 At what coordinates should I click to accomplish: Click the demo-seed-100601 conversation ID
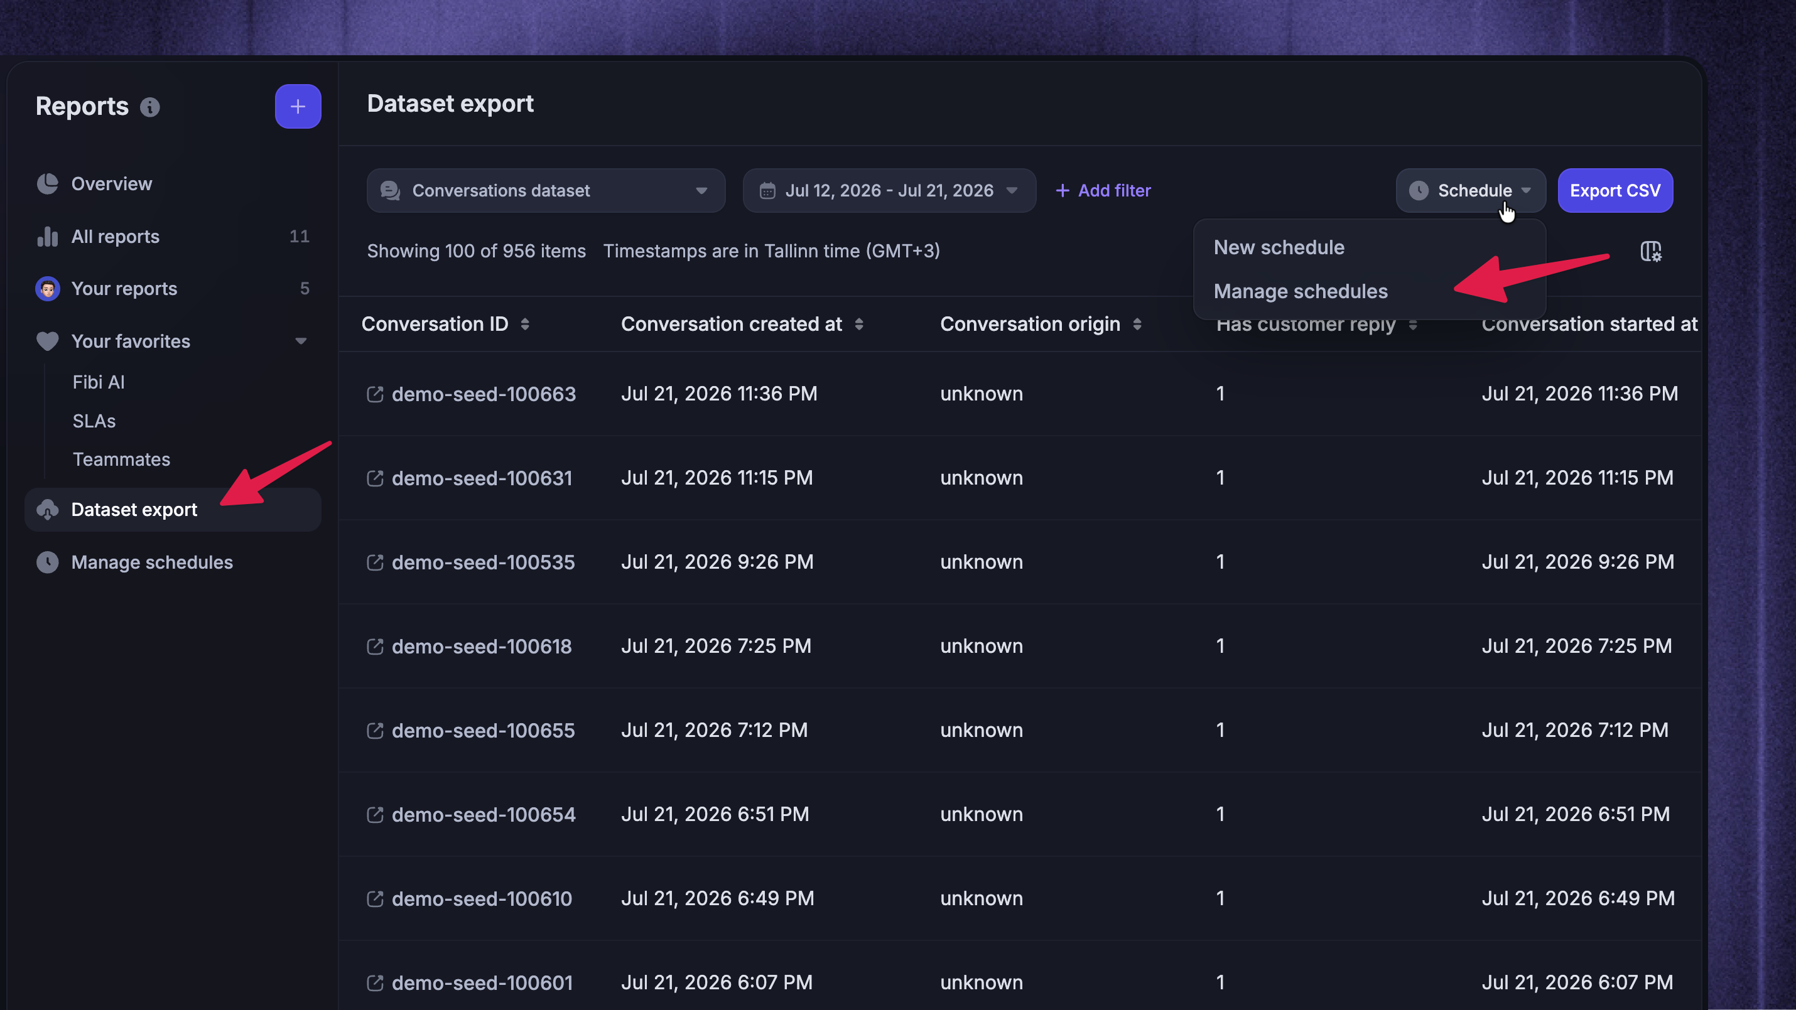(x=482, y=983)
